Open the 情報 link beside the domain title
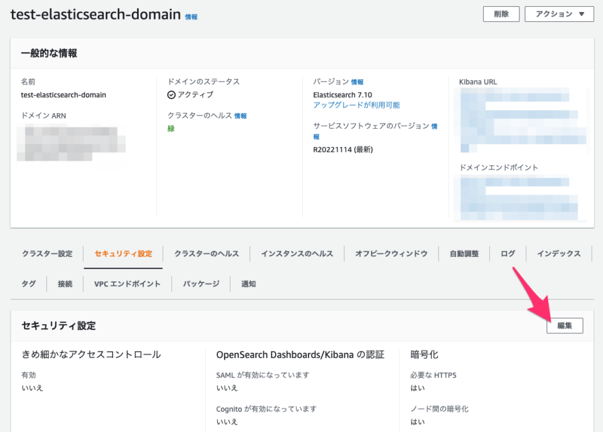Screen dimensions: 603x432 tap(191, 17)
